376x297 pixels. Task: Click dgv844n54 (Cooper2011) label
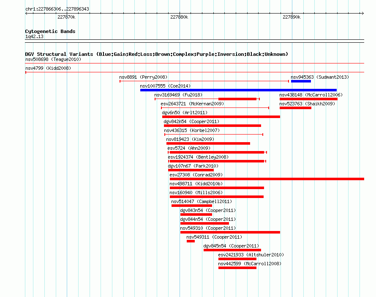click(x=208, y=219)
